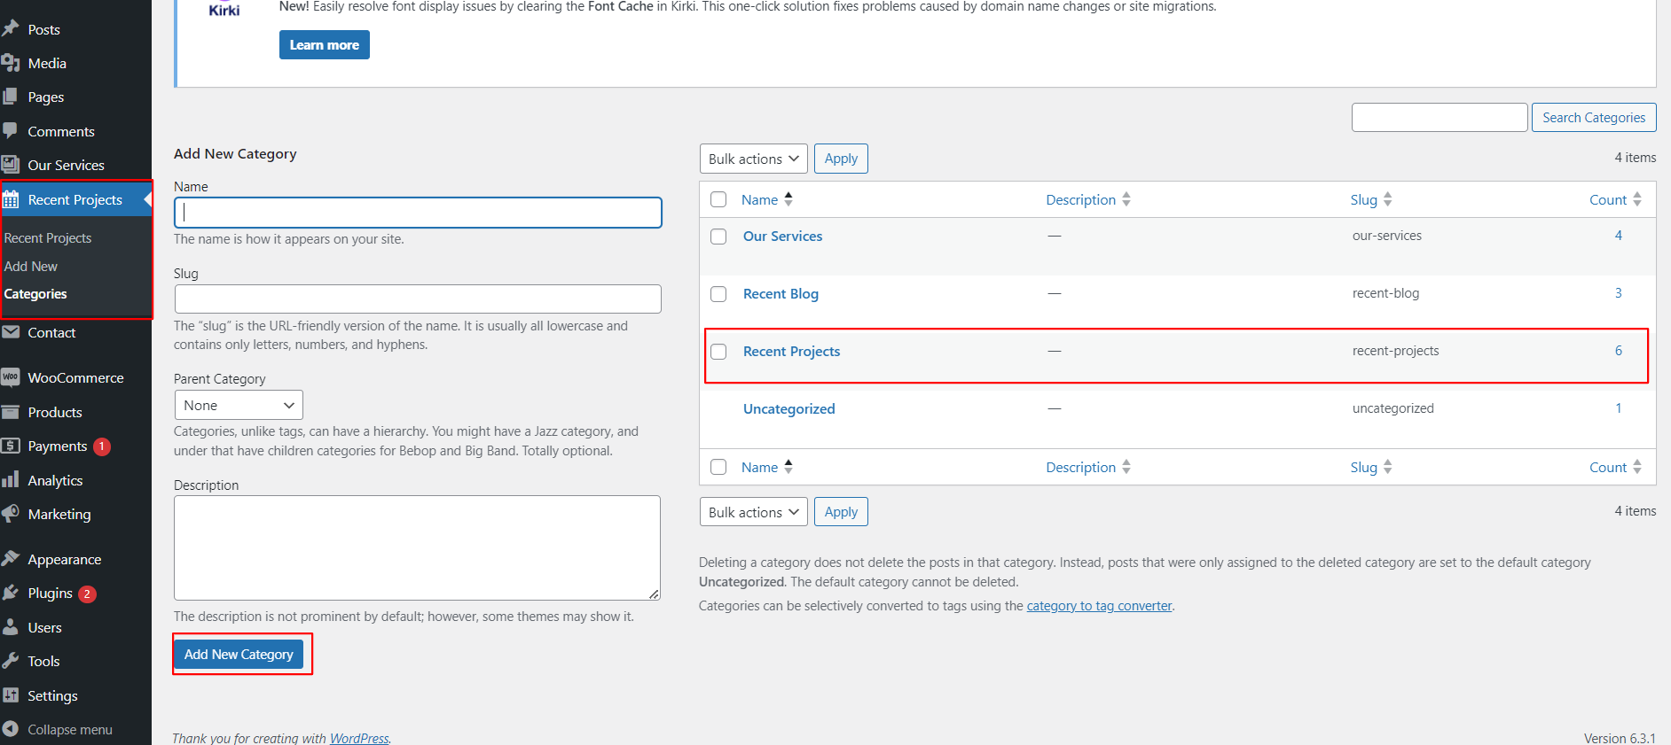Follow the category to tag converter link
This screenshot has height=745, width=1671.
(x=1099, y=606)
